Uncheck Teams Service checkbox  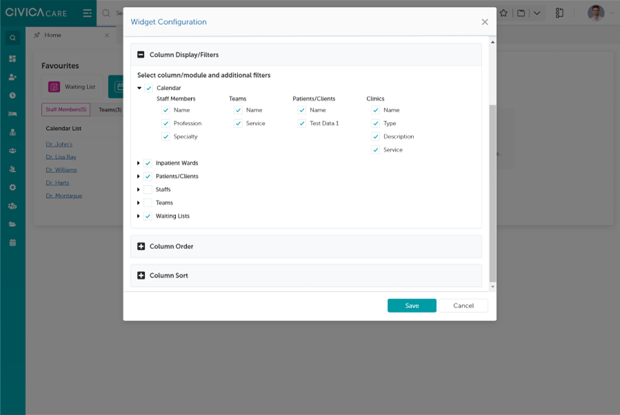click(238, 123)
